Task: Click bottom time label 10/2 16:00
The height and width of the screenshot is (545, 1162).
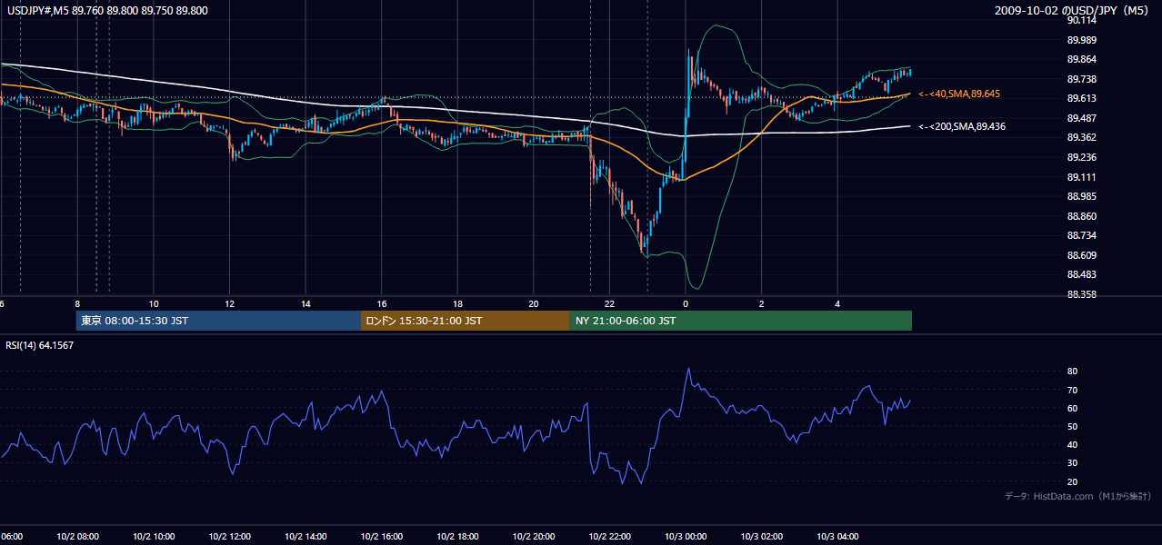Action: click(x=382, y=537)
